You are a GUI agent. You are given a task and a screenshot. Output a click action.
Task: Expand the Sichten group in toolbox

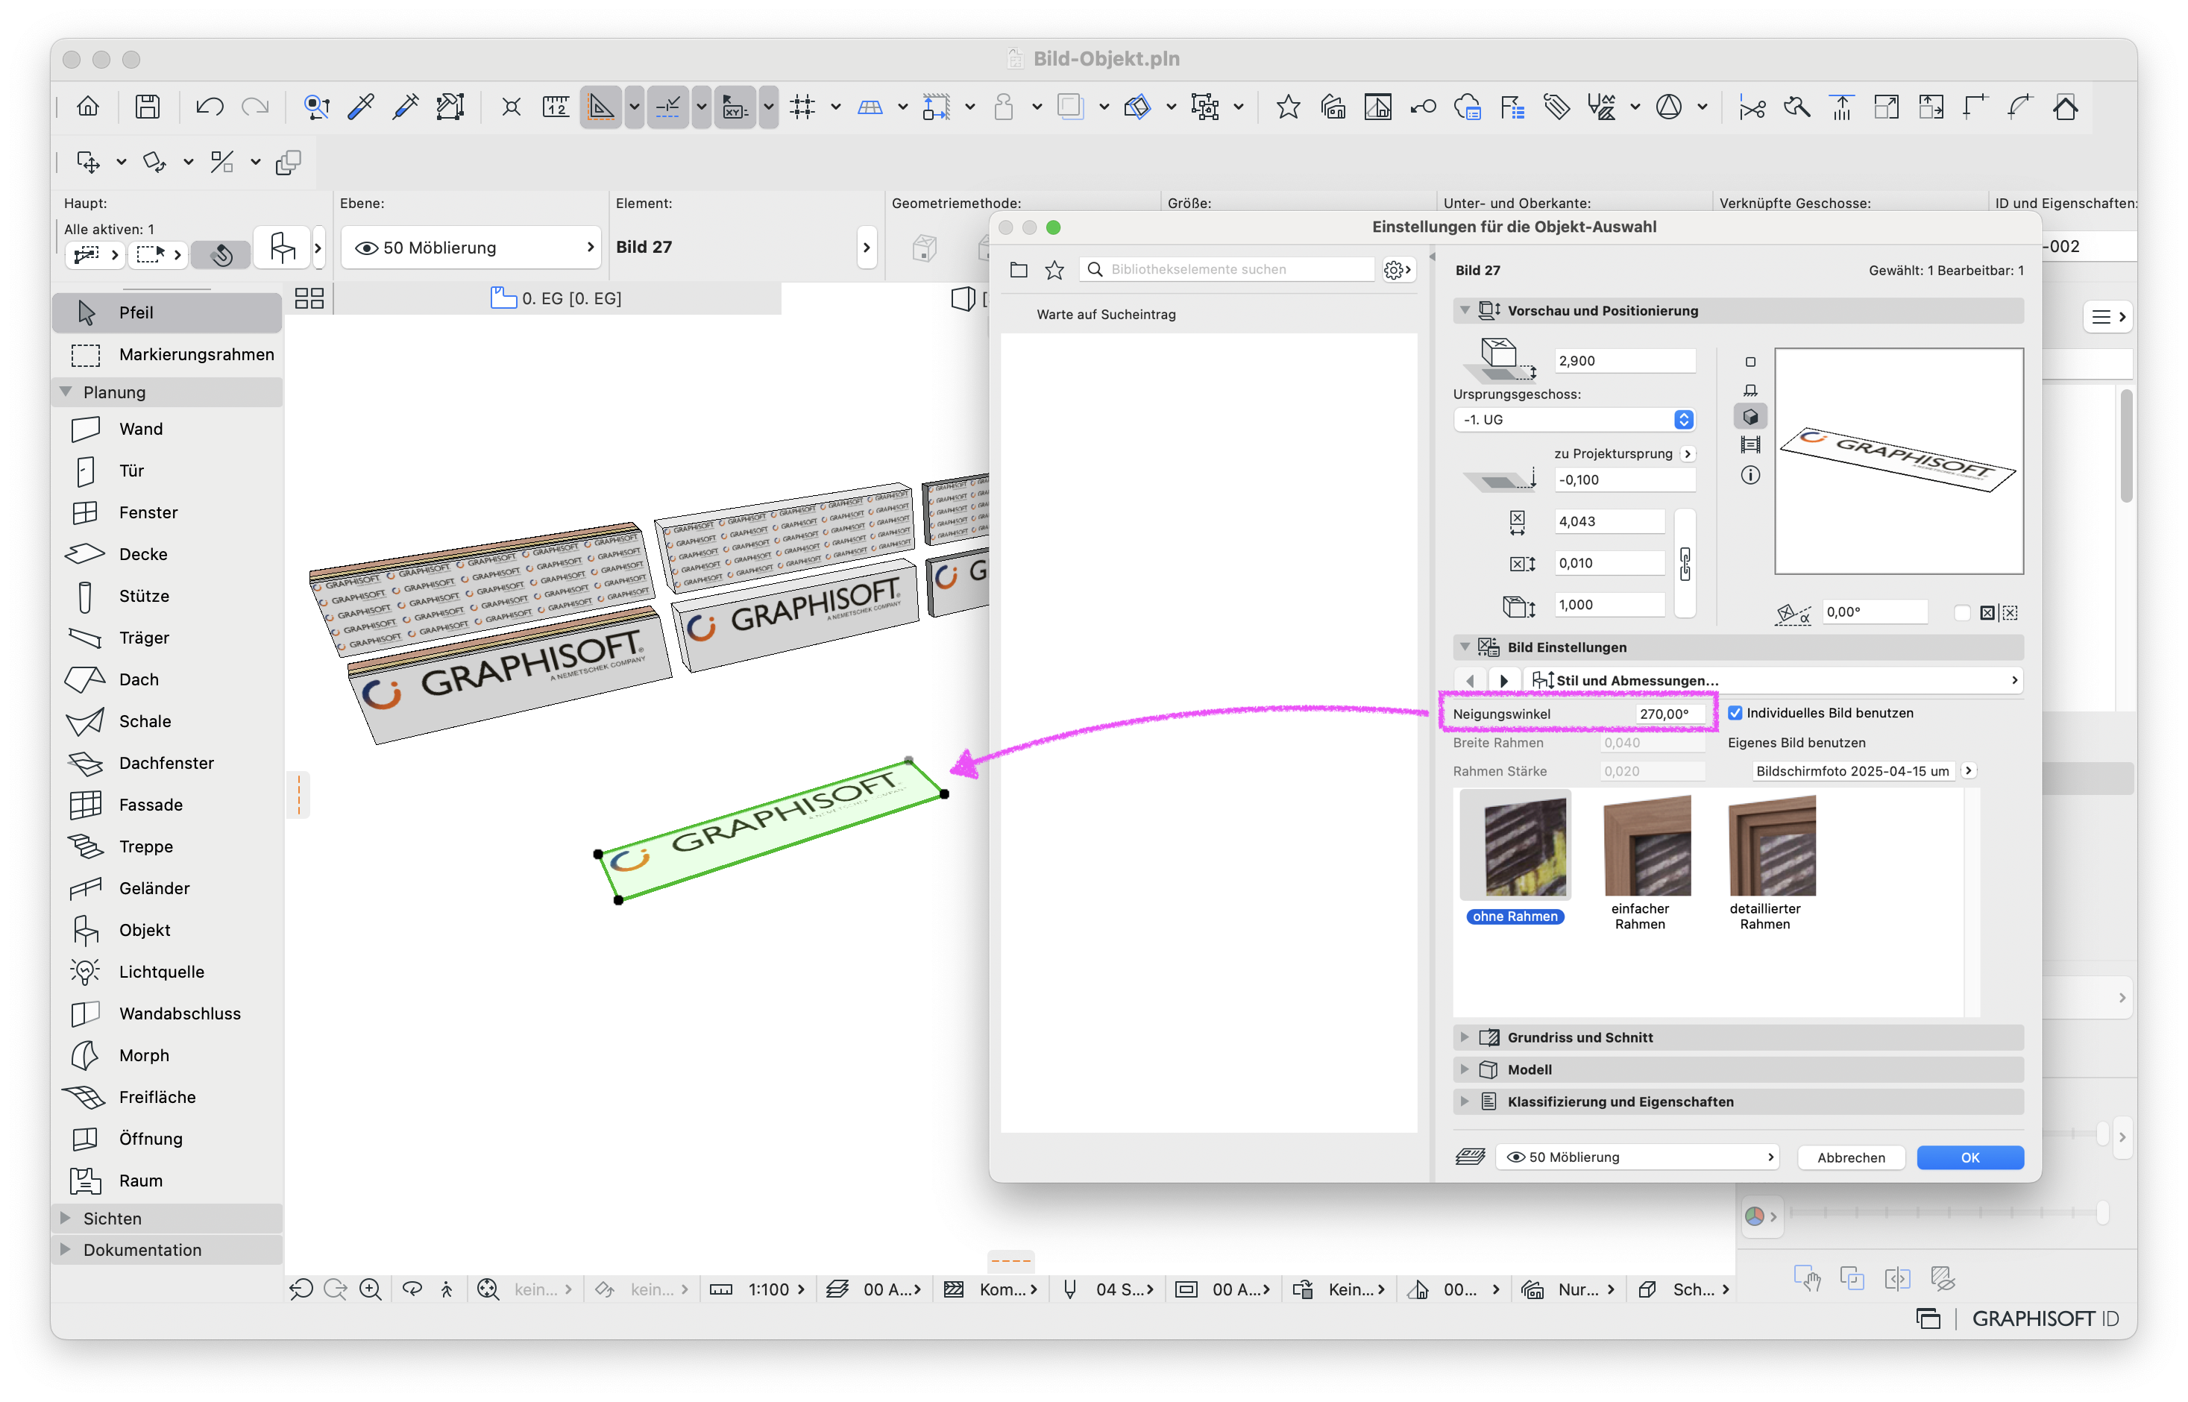[x=66, y=1219]
